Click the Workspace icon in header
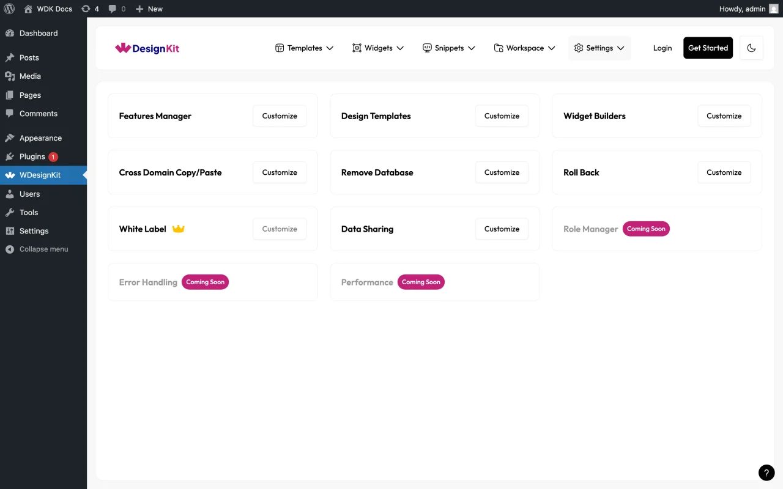The image size is (783, 489). point(499,48)
